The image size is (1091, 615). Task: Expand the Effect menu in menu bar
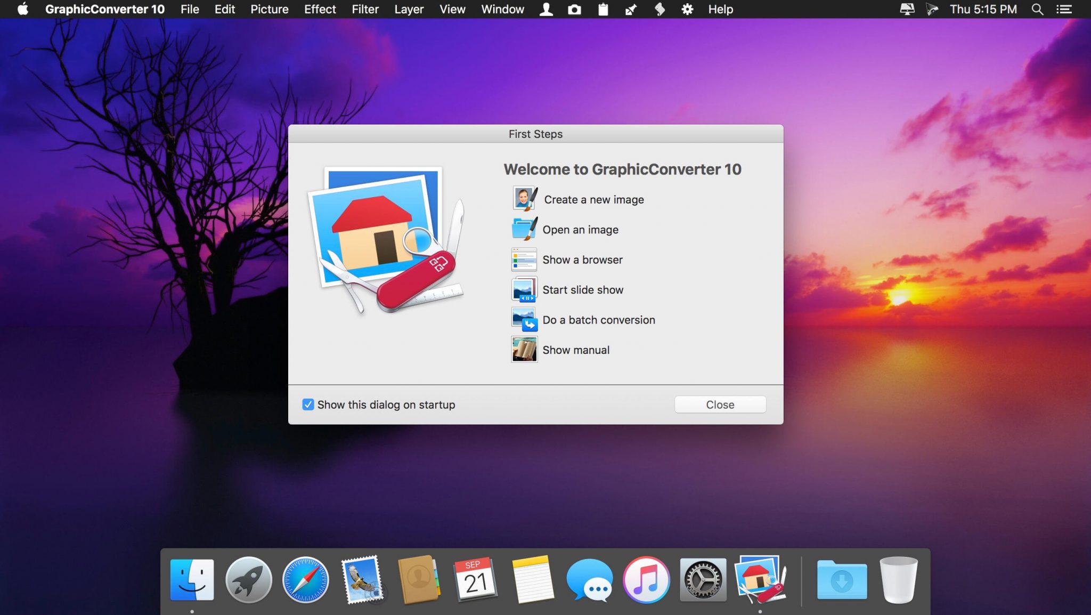[x=319, y=9]
